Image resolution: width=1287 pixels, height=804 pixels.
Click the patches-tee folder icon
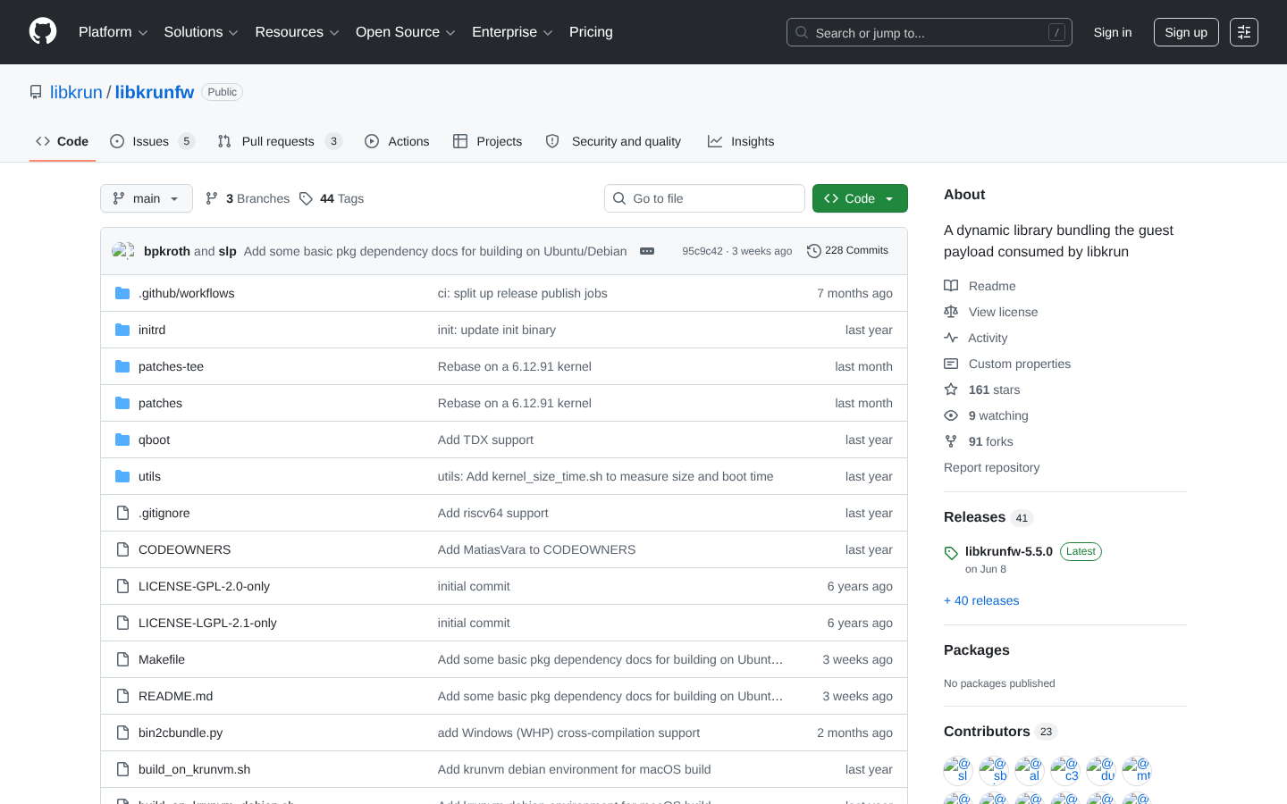point(122,366)
